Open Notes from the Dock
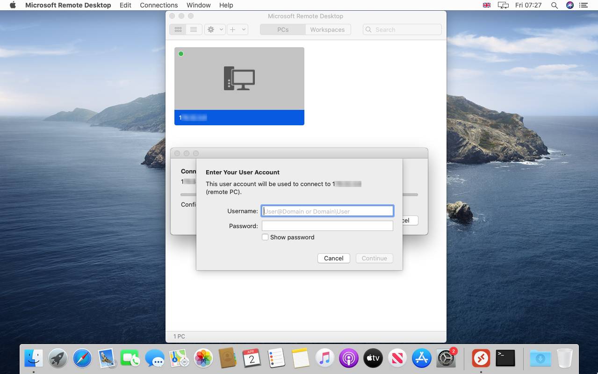 (x=300, y=359)
